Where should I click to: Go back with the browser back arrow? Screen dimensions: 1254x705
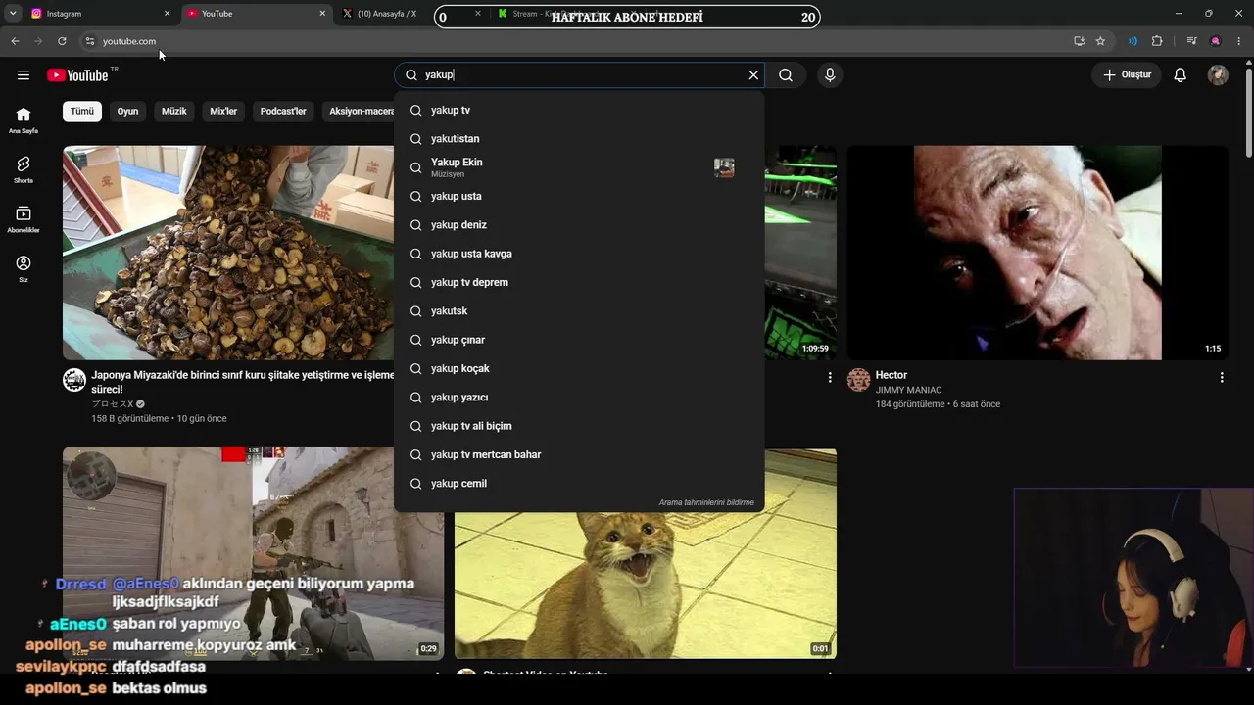[x=15, y=41]
